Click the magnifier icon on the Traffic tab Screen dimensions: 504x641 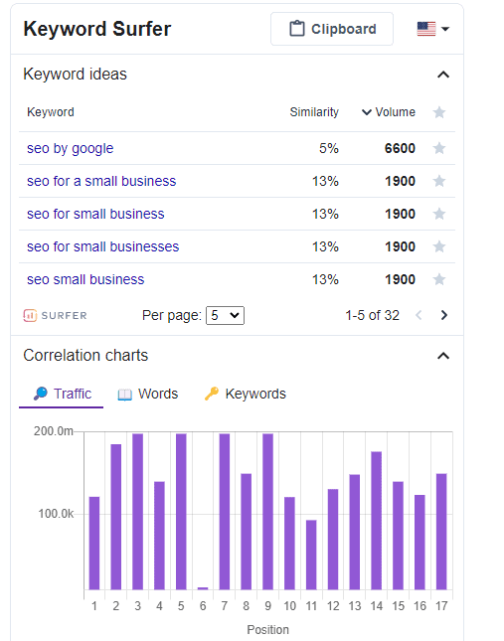[41, 394]
